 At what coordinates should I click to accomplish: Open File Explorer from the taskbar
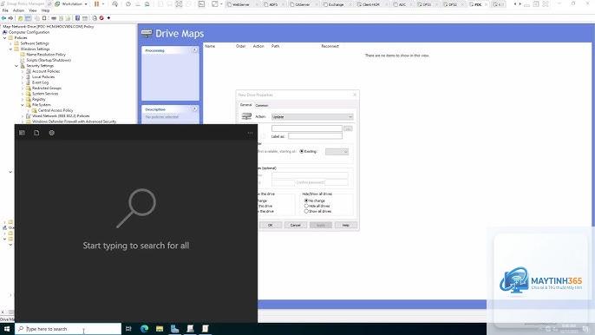[x=160, y=329]
